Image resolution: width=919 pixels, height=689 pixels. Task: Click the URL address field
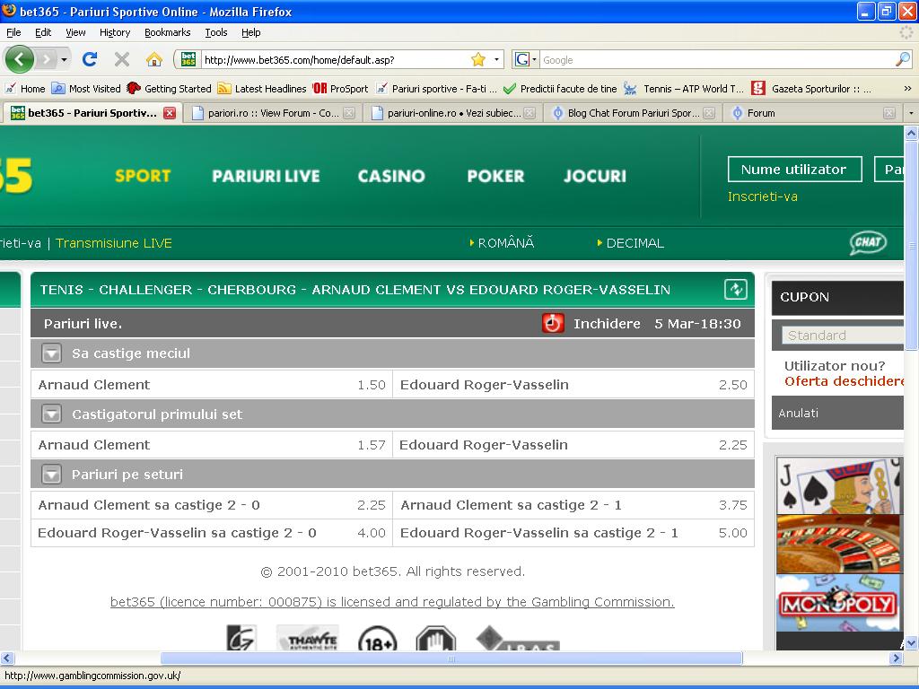point(334,60)
